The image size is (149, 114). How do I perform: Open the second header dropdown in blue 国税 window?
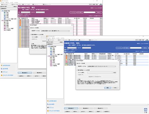coord(86,48)
